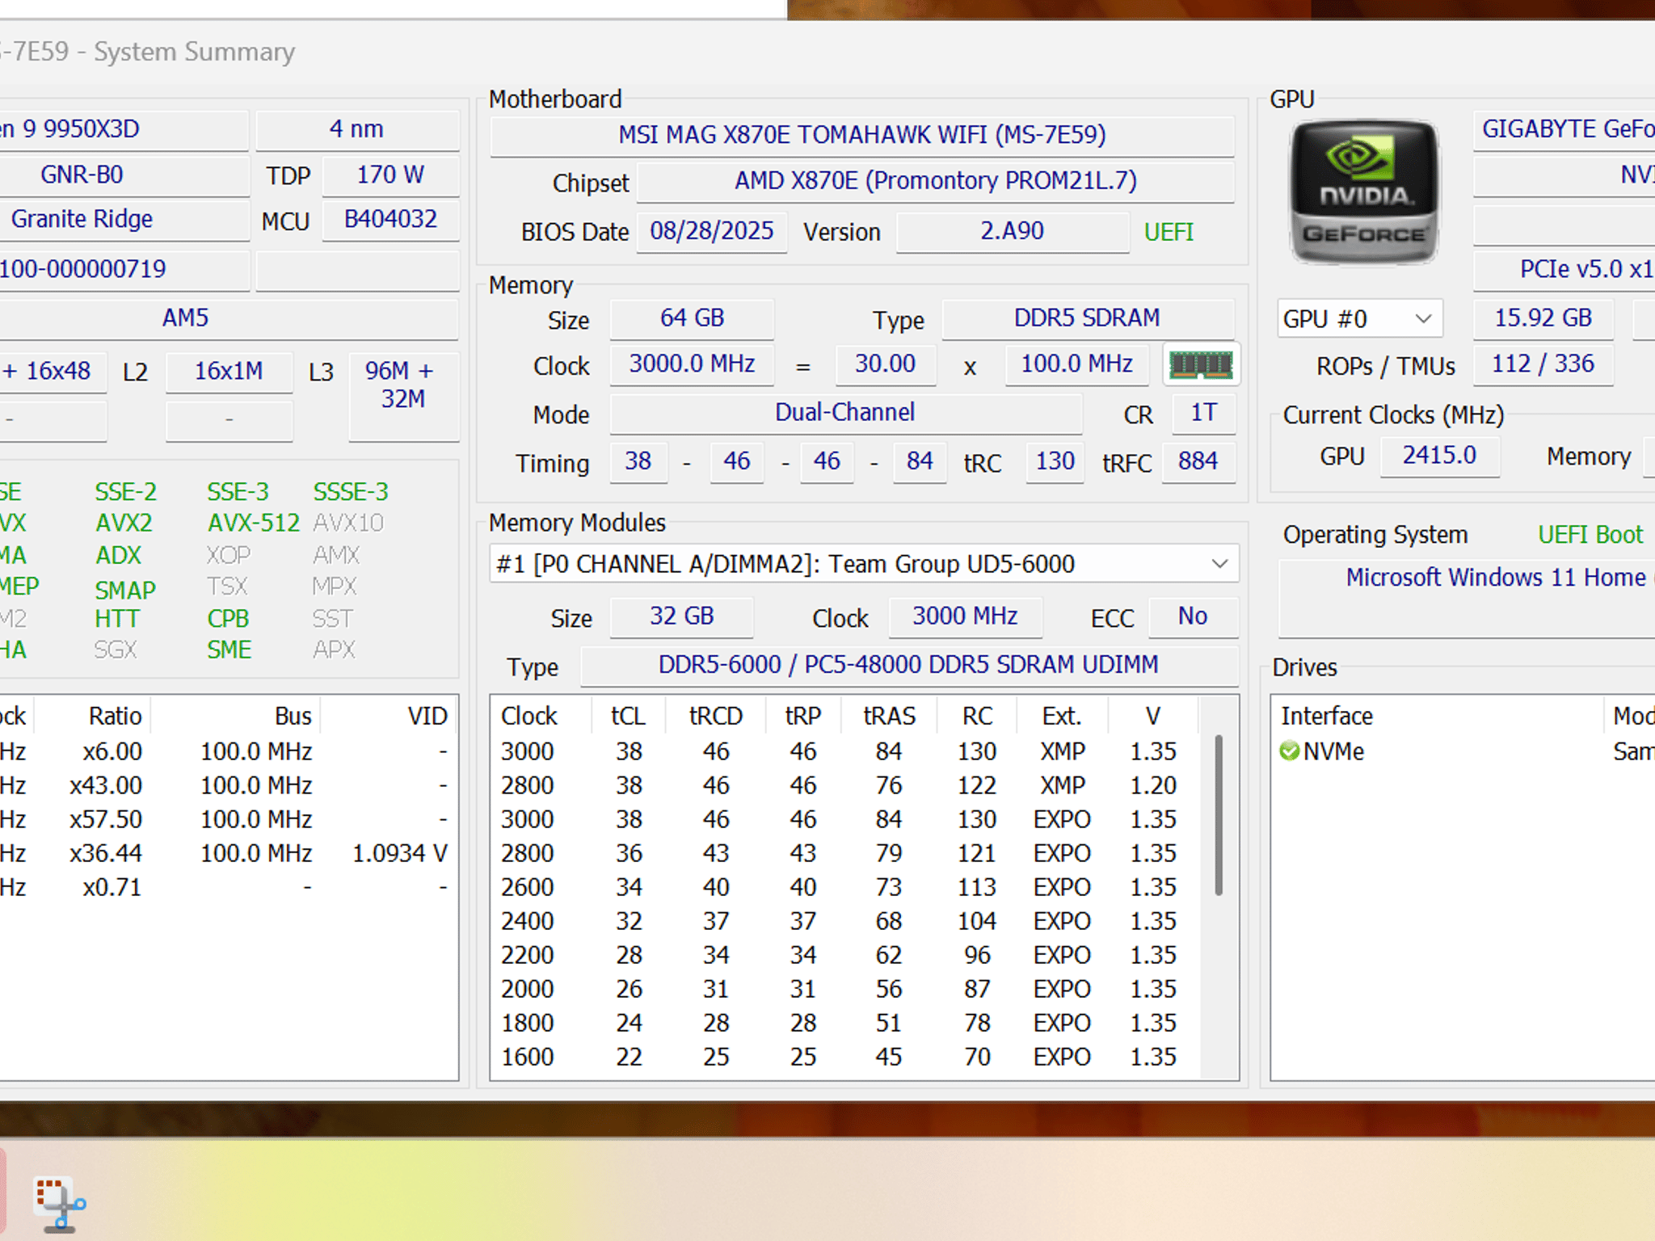Click the GPU memory 15.92 GB field
Screen dimensions: 1655x1241
(x=1543, y=318)
